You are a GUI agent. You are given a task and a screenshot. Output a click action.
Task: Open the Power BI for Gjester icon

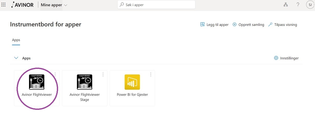coord(132,82)
